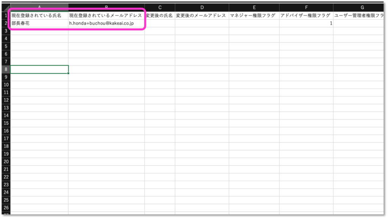Select row 14 header

[x=6, y=115]
